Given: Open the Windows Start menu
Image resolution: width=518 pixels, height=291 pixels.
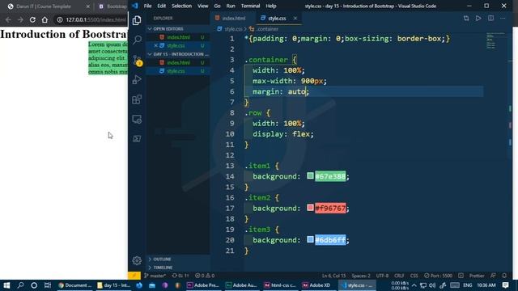Looking at the screenshot, I should pyautogui.click(x=6, y=285).
